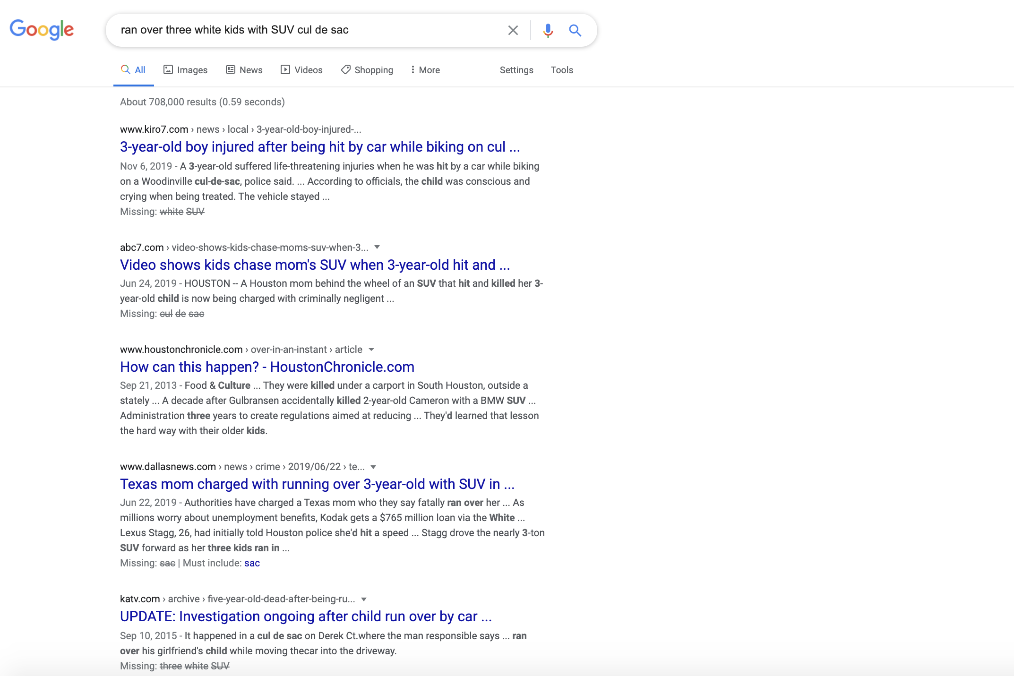Go to Shopping results tab

click(367, 70)
